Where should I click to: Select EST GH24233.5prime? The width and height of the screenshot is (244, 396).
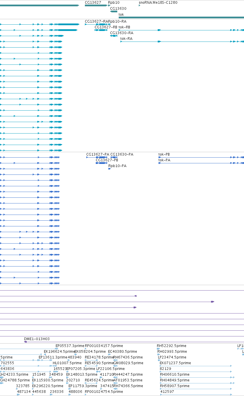(14, 374)
